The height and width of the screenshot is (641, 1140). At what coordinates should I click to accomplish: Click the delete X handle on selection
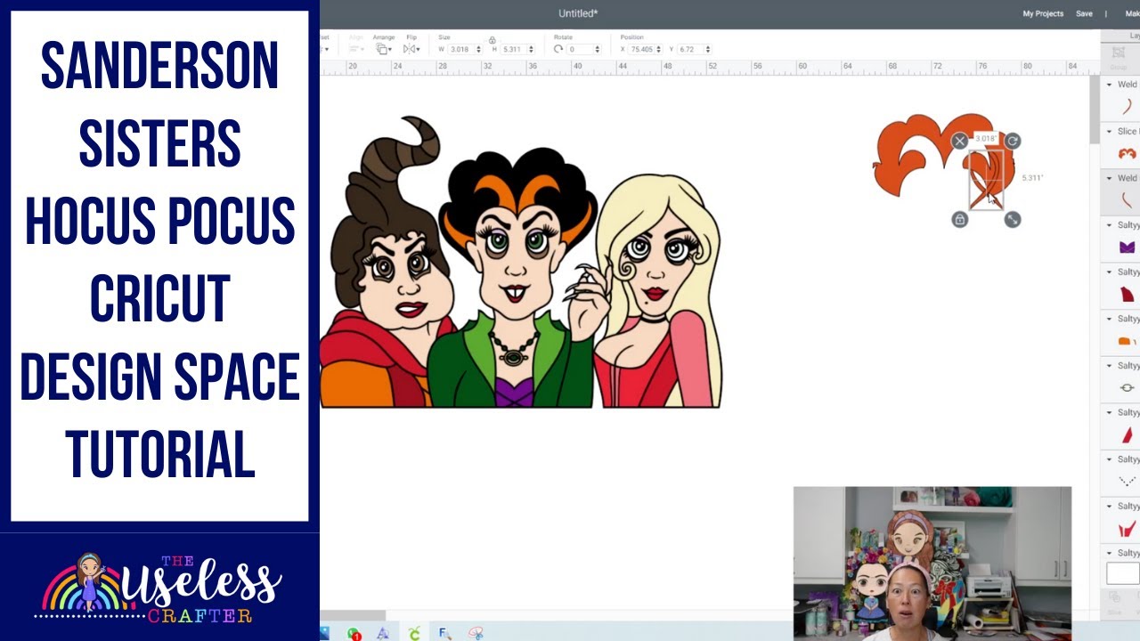pyautogui.click(x=959, y=141)
